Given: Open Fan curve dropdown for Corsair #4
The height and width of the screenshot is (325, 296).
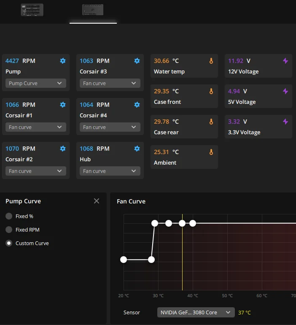Looking at the screenshot, I should click(x=110, y=127).
